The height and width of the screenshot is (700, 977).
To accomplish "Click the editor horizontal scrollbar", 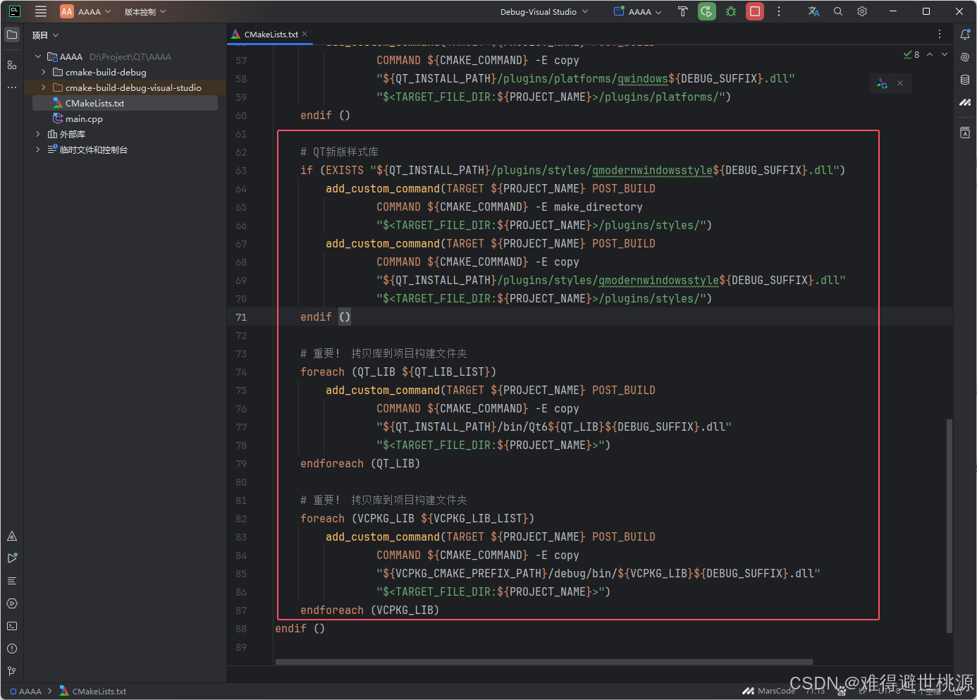I will 543,662.
